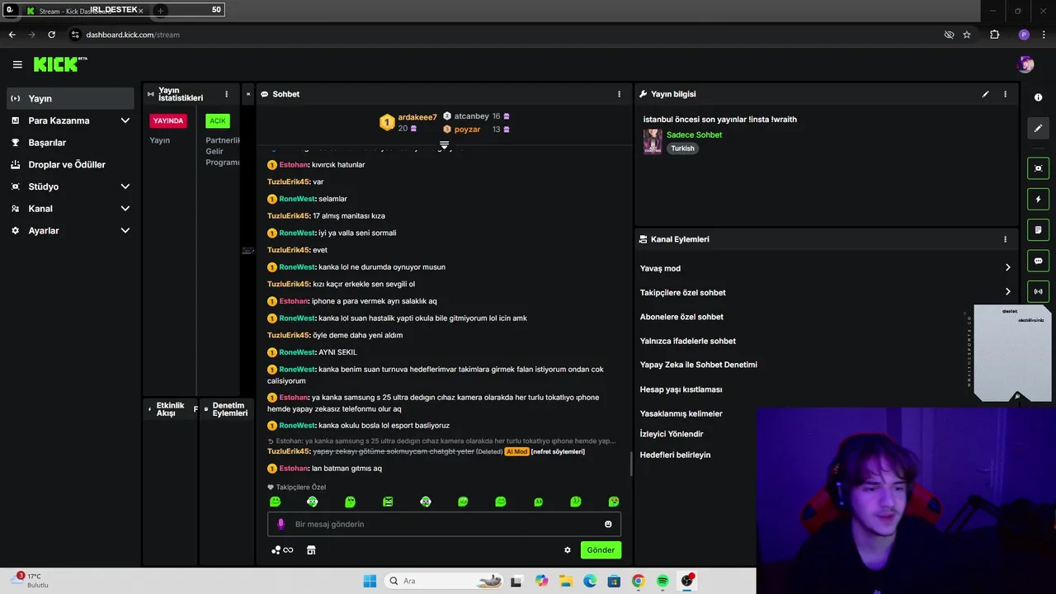Toggle the pinned leaderboard collapse handle
1056x594 pixels.
(444, 145)
